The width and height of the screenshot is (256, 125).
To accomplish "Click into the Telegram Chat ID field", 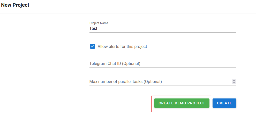I will tap(163, 63).
